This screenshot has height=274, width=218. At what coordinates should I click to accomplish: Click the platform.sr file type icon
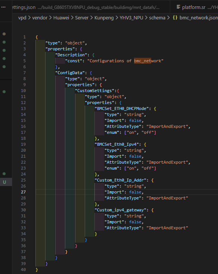178,7
